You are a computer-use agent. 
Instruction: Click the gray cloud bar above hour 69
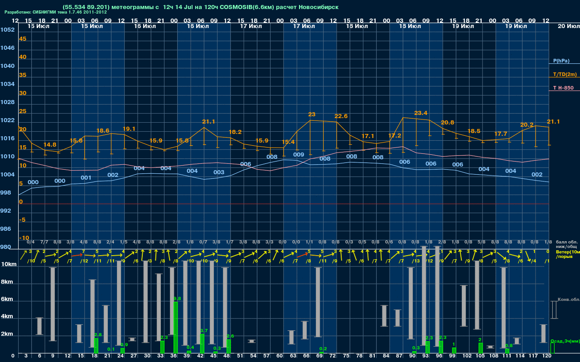[x=318, y=302]
